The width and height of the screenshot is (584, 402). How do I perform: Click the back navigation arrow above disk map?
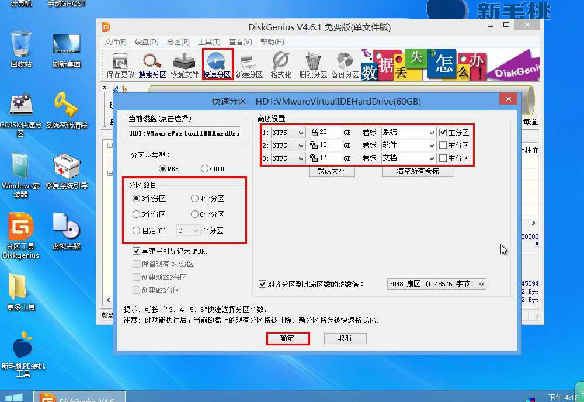point(116,89)
